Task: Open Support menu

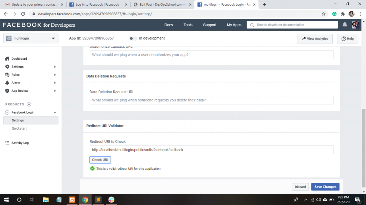Action: 209,25
